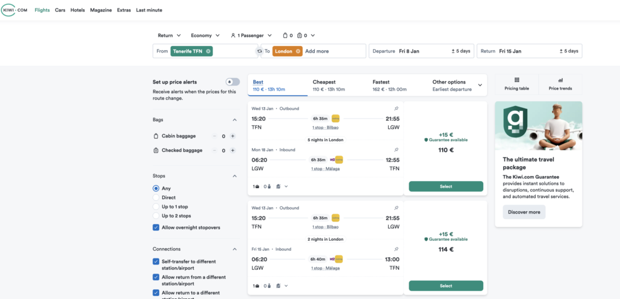
Task: Turn on the price alerts toggle
Action: pos(232,82)
